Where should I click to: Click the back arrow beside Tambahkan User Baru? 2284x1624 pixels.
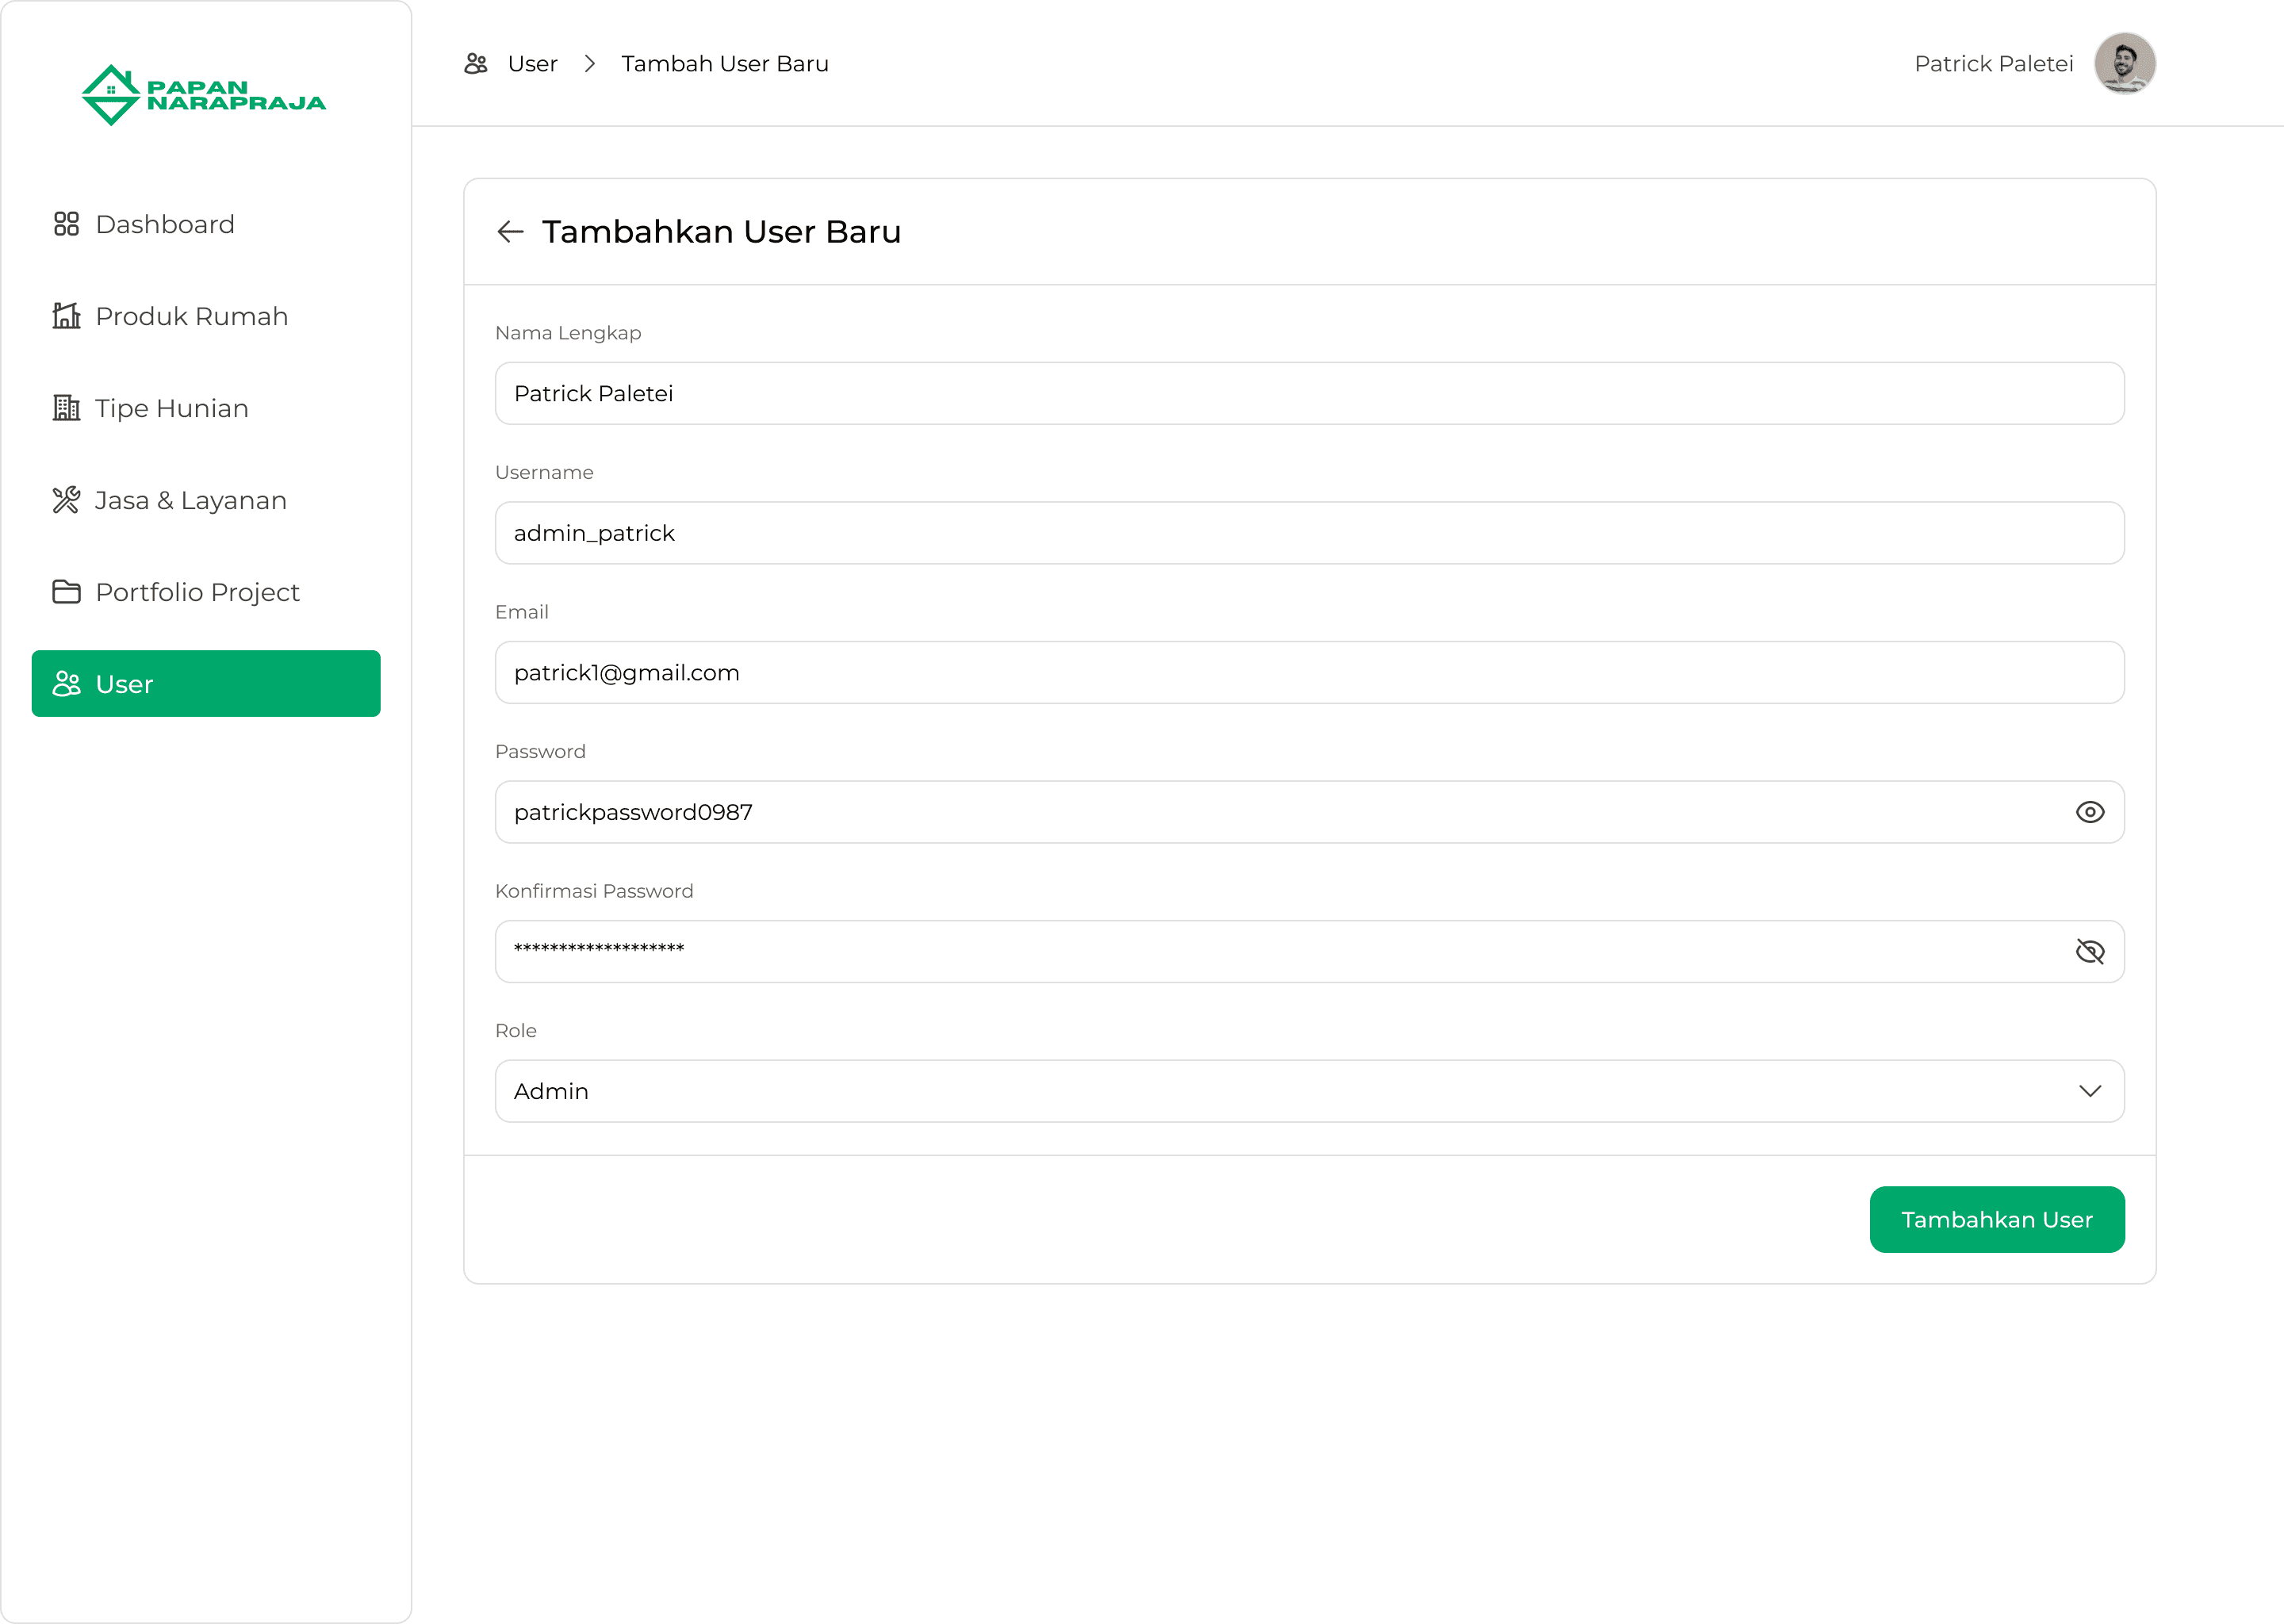(x=511, y=232)
